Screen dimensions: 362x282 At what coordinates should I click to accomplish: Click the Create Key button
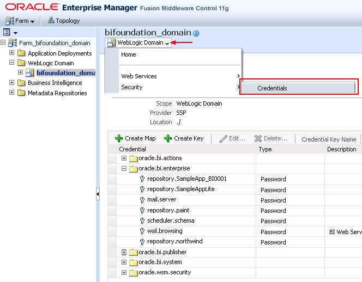(x=184, y=138)
